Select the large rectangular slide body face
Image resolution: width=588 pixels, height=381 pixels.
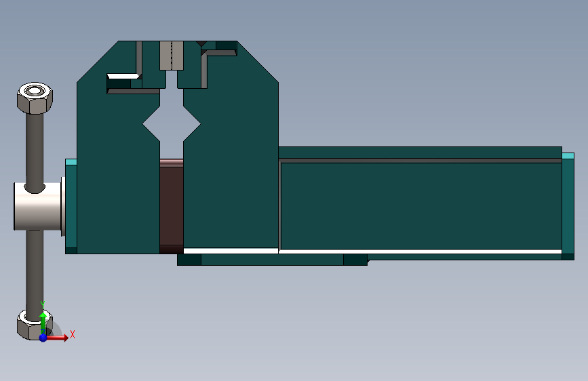tap(420, 205)
